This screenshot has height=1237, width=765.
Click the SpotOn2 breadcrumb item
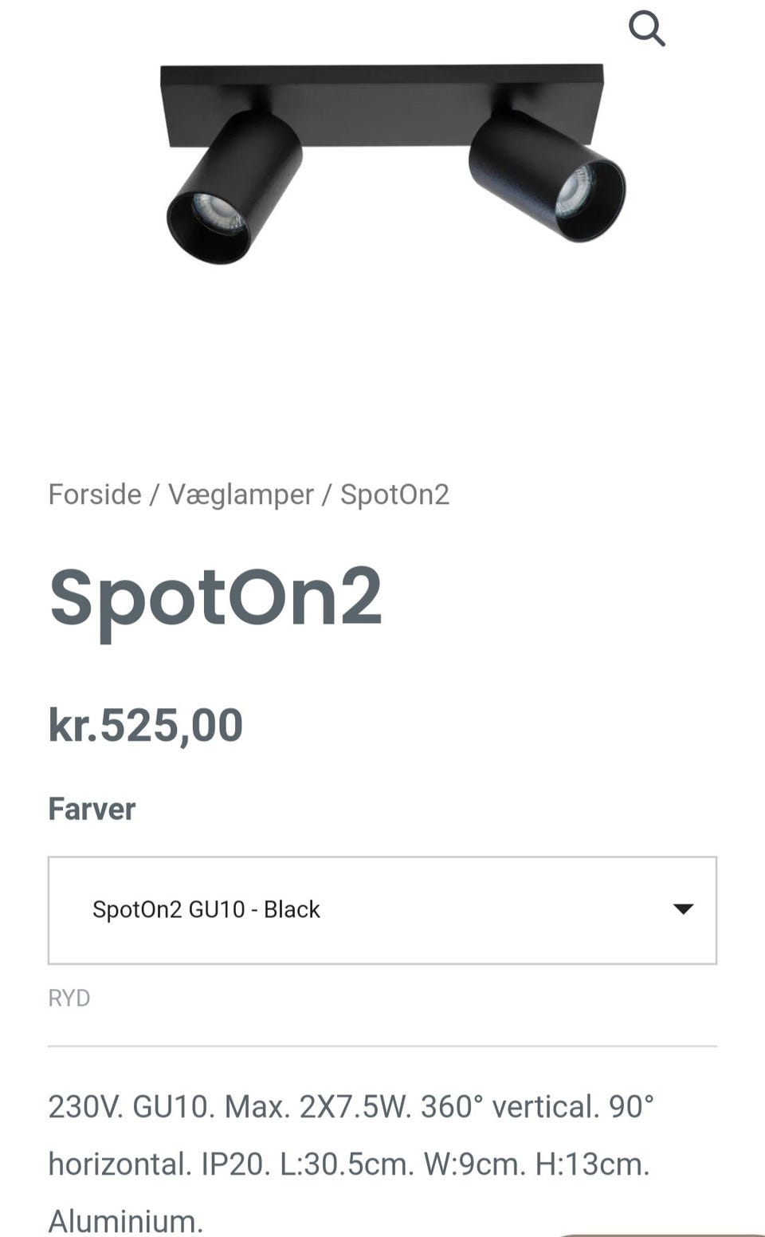394,494
